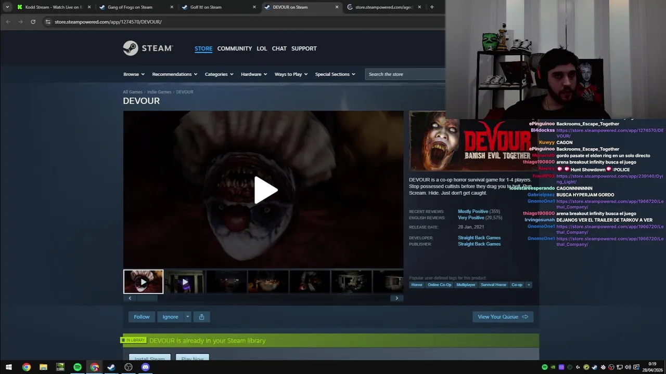Click the browser address bar URL

point(108,22)
